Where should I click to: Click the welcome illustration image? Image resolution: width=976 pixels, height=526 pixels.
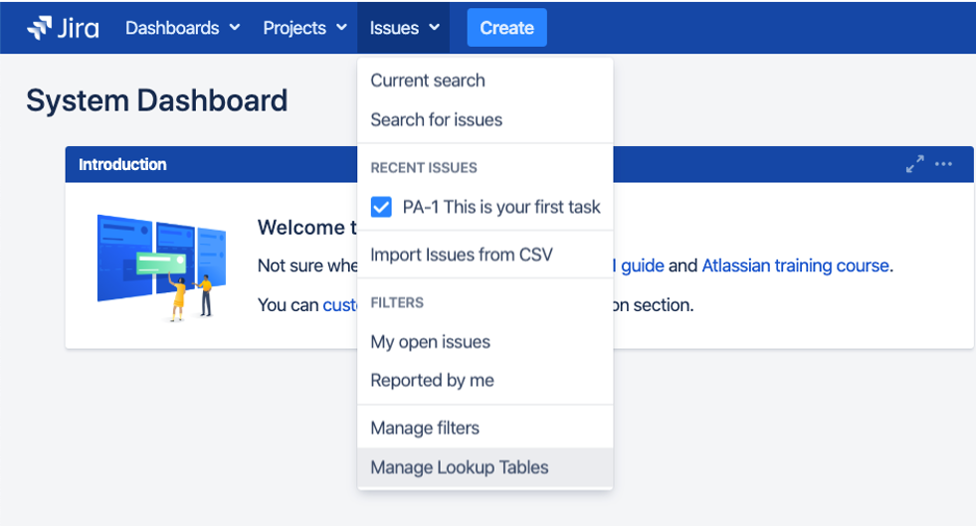[158, 266]
